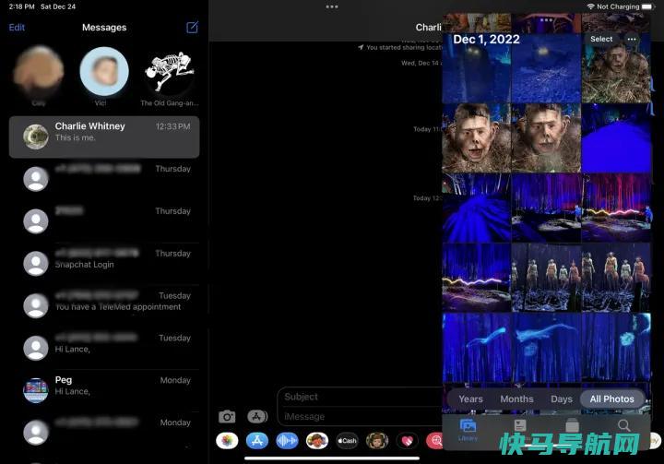Tap Select in the Photos window
The image size is (664, 464).
click(601, 39)
